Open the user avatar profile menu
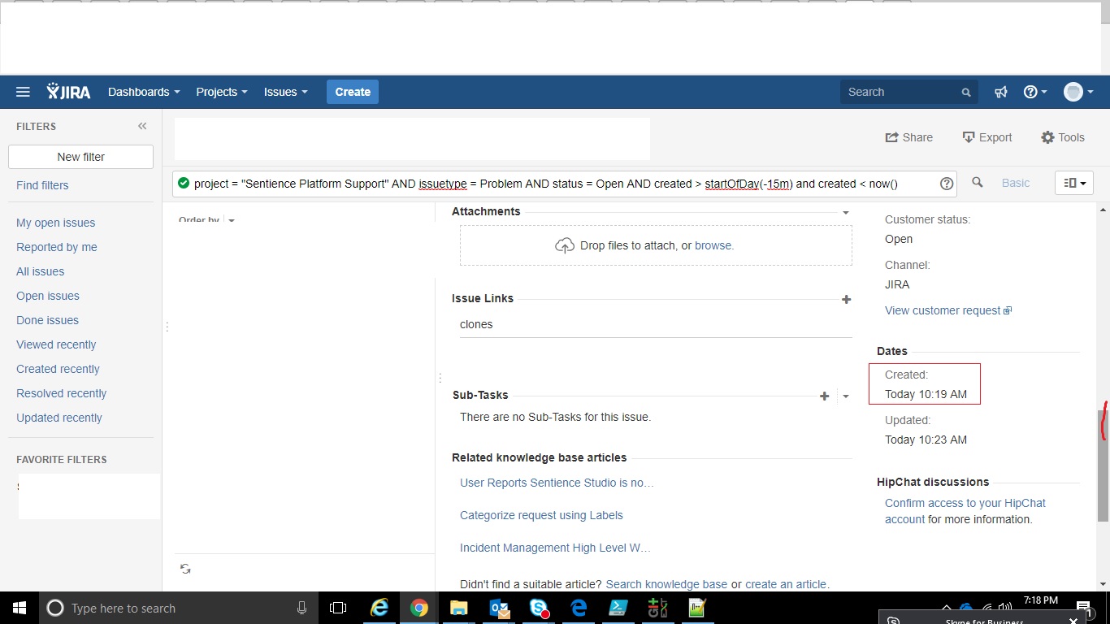Image resolution: width=1110 pixels, height=624 pixels. click(x=1079, y=92)
